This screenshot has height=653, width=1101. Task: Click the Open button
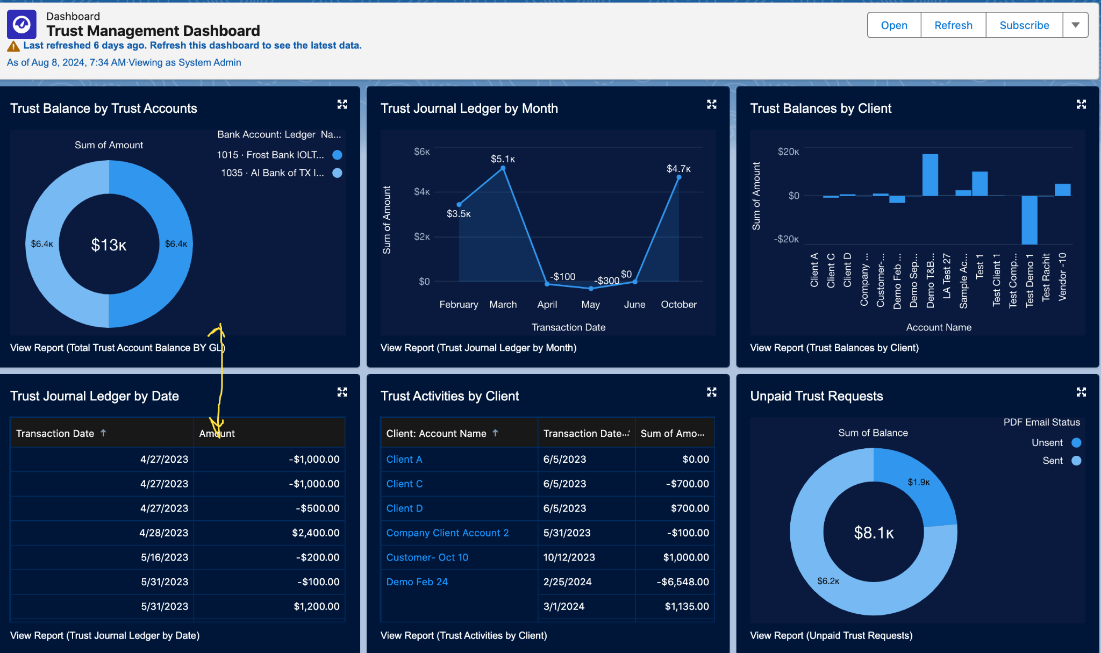coord(894,25)
